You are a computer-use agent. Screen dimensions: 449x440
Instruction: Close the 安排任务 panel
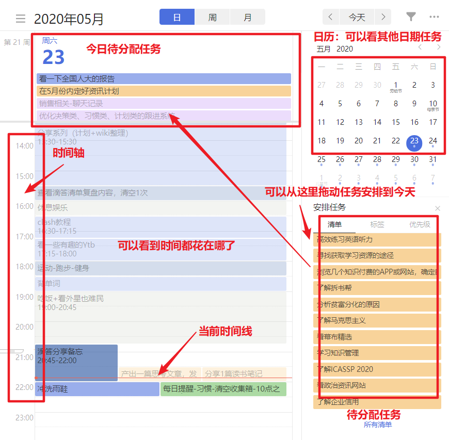(438, 208)
